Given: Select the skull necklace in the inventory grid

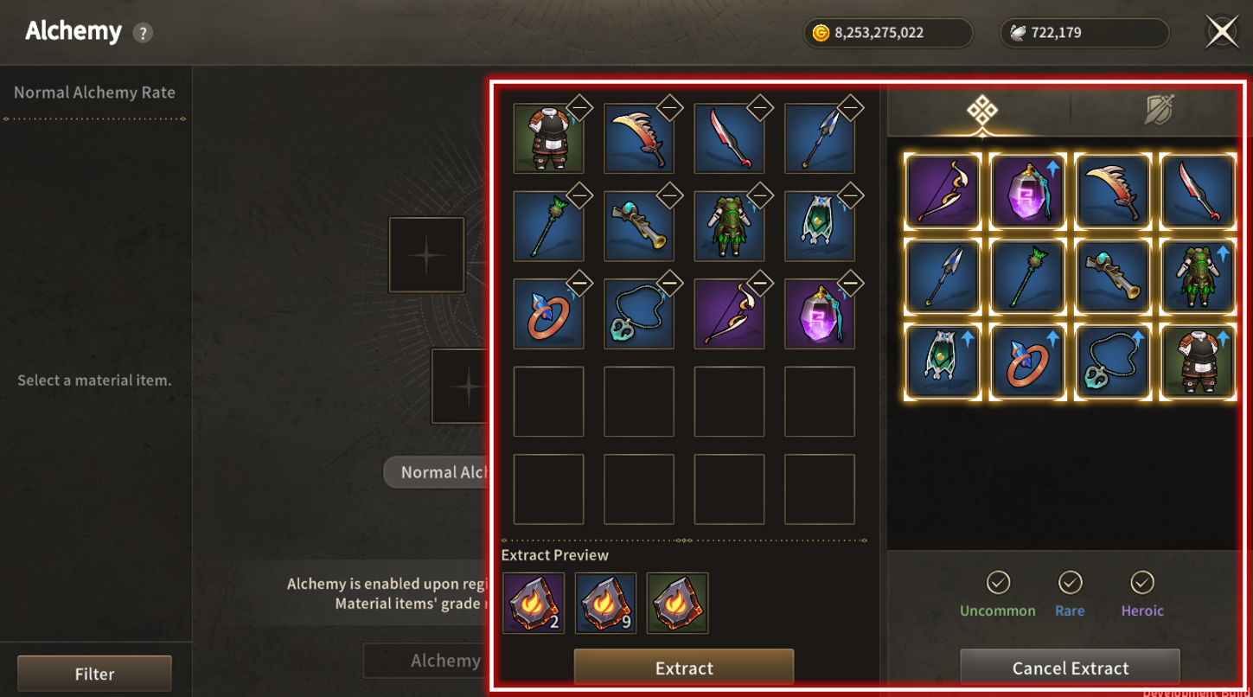Looking at the screenshot, I should coord(1112,361).
